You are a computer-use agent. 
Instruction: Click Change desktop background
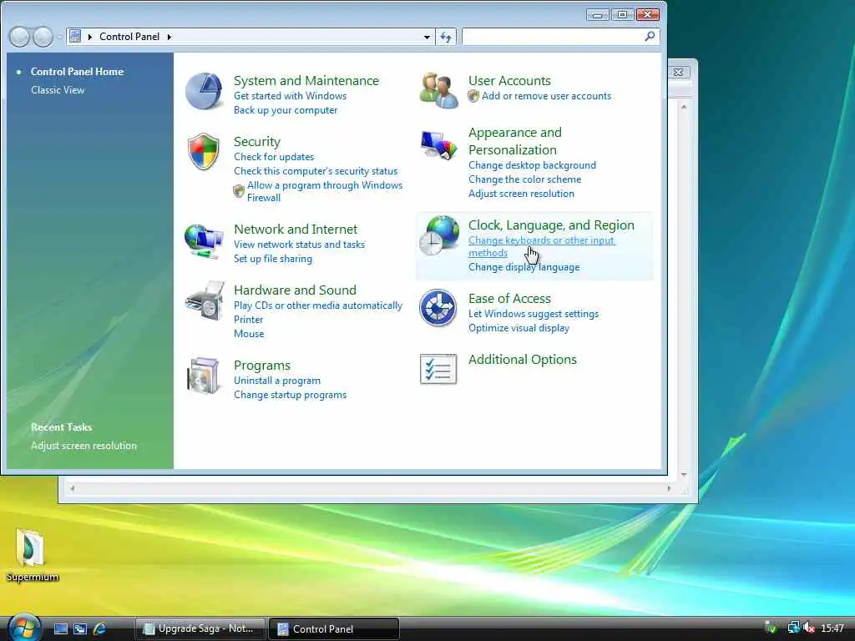(x=532, y=165)
